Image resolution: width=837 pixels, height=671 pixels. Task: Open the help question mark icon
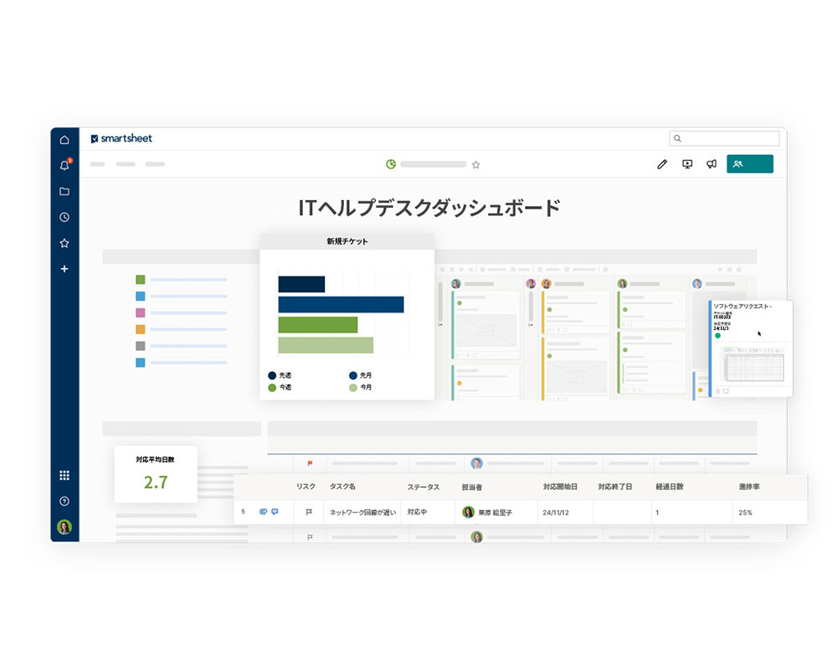[x=64, y=501]
